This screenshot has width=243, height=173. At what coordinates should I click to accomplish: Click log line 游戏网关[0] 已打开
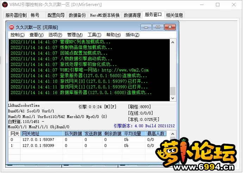(x=79, y=81)
